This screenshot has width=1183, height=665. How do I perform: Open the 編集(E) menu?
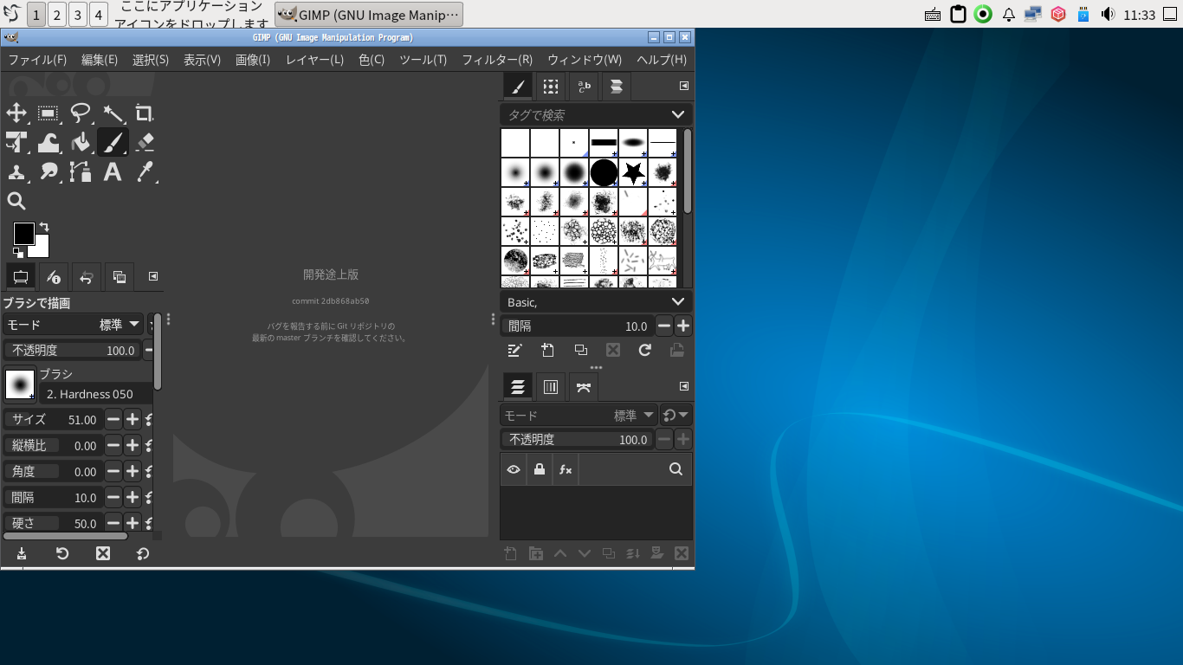100,60
